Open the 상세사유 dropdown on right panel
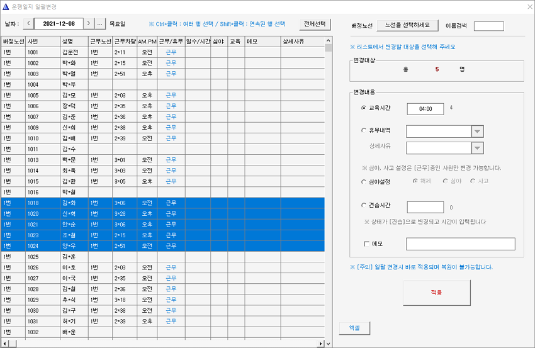The height and width of the screenshot is (348, 535). (x=477, y=148)
